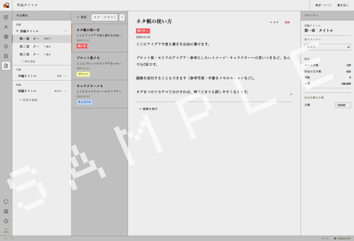Click the 第一章 タイトル heading in the properties panel
Viewport: 354px width, 241px height.
[x=318, y=30]
